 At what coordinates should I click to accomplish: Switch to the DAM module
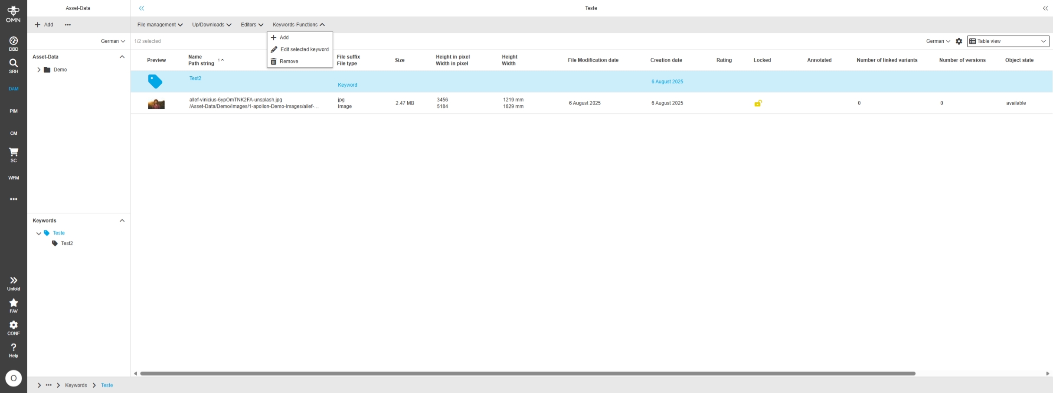(x=13, y=89)
